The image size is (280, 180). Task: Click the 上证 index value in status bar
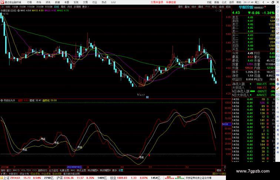(15, 178)
